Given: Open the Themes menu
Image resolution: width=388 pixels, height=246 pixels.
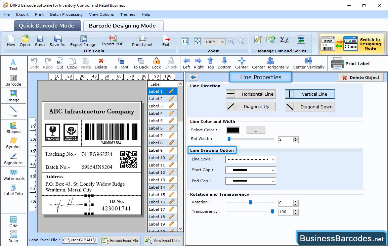Looking at the screenshot, I should click(x=128, y=14).
